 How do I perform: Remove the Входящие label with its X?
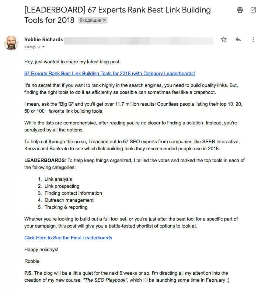(x=104, y=21)
